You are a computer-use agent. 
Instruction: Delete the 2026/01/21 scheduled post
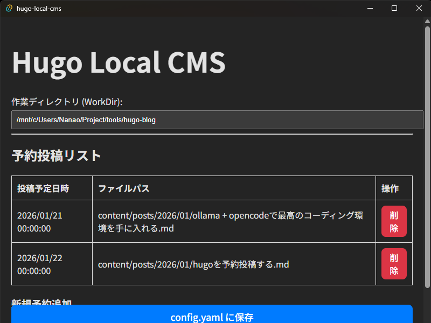394,221
